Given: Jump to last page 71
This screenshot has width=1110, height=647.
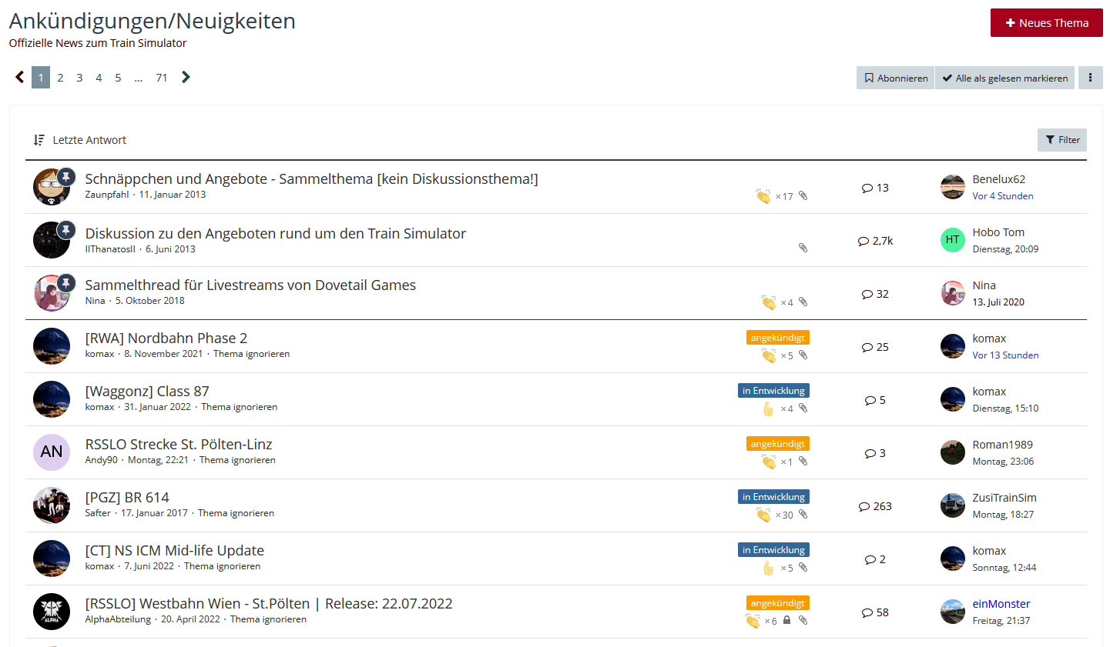Looking at the screenshot, I should point(162,78).
